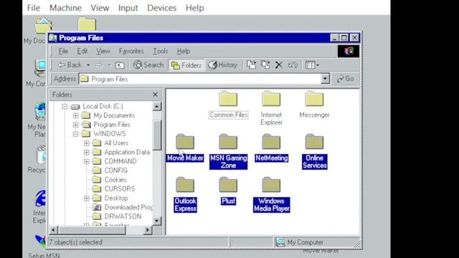Click the folder tree vertical scroll thumb
Image resolution: width=459 pixels, height=258 pixels.
point(157,135)
